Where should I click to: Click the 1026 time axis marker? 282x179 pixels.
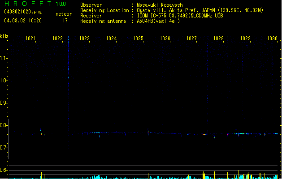click(x=165, y=38)
